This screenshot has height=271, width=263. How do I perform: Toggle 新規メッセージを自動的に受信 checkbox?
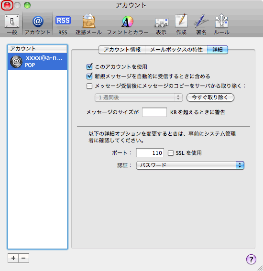pos(89,76)
